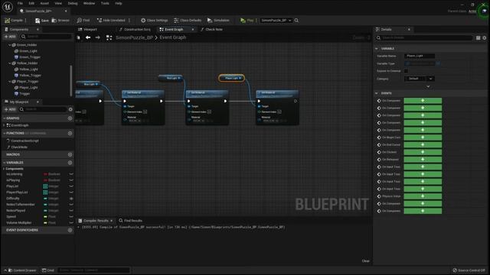This screenshot has height=275, width=490.
Task: Toggle visibility eye for PlayList variable
Action: click(x=71, y=186)
